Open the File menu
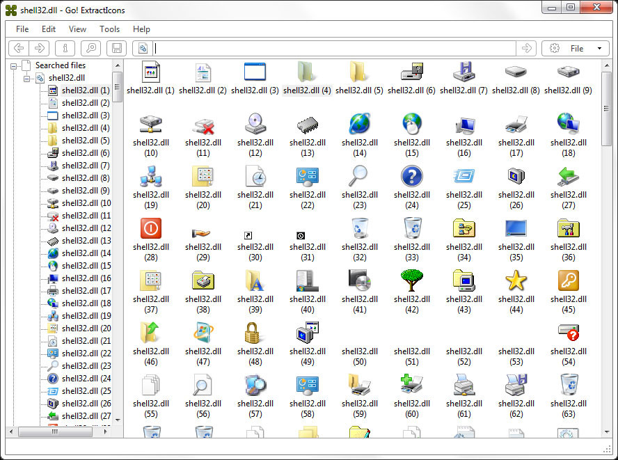The width and height of the screenshot is (618, 460). pyautogui.click(x=22, y=29)
